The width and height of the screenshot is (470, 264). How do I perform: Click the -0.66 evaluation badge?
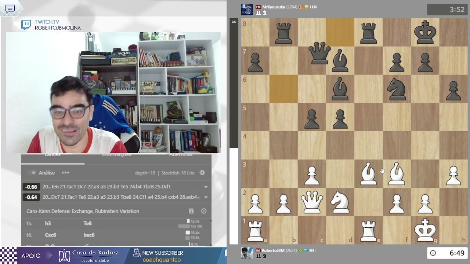pyautogui.click(x=31, y=187)
